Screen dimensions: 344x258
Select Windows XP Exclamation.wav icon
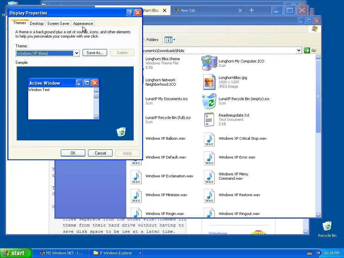[x=136, y=177]
